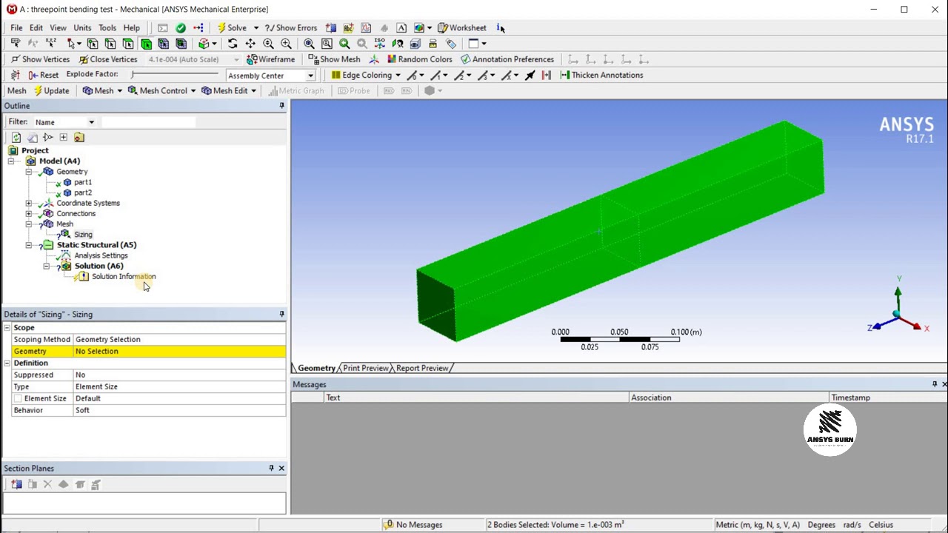
Task: Click Annotation Preferences
Action: coord(507,59)
